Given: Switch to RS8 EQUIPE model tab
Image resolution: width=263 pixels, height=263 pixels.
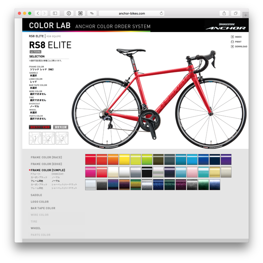Looking at the screenshot, I should point(54,36).
